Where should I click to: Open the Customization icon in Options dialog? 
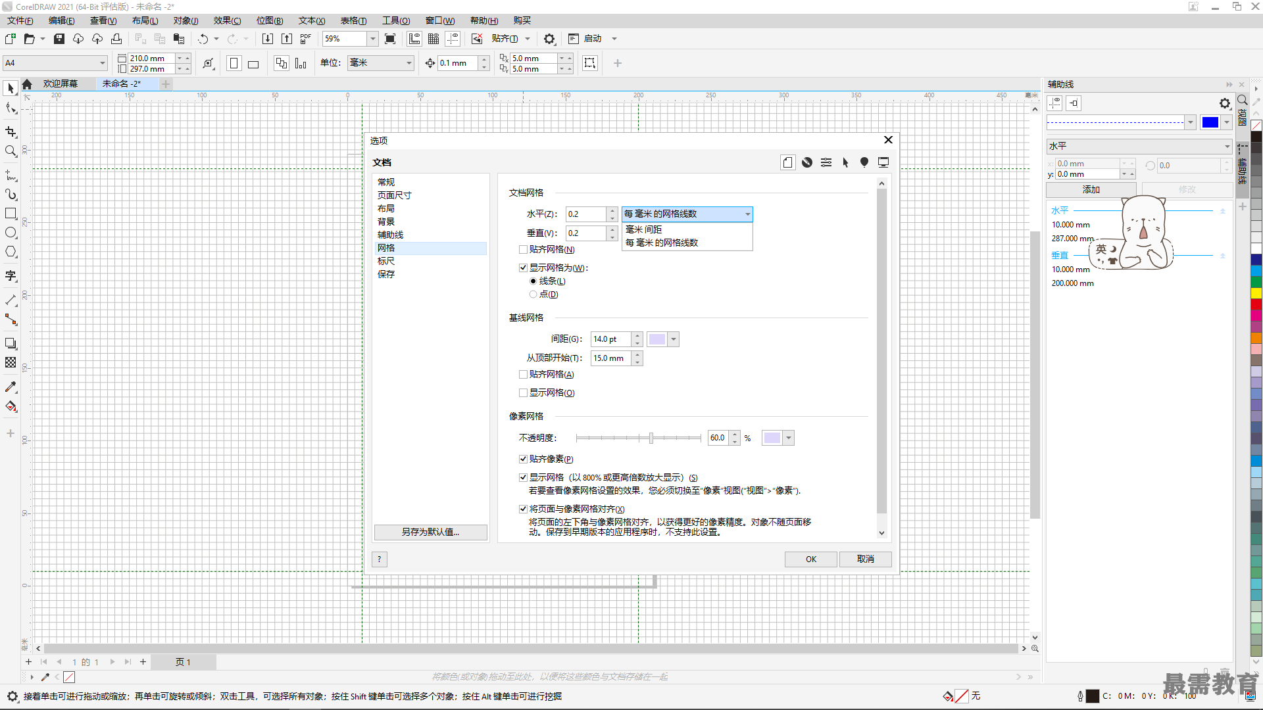click(x=826, y=162)
